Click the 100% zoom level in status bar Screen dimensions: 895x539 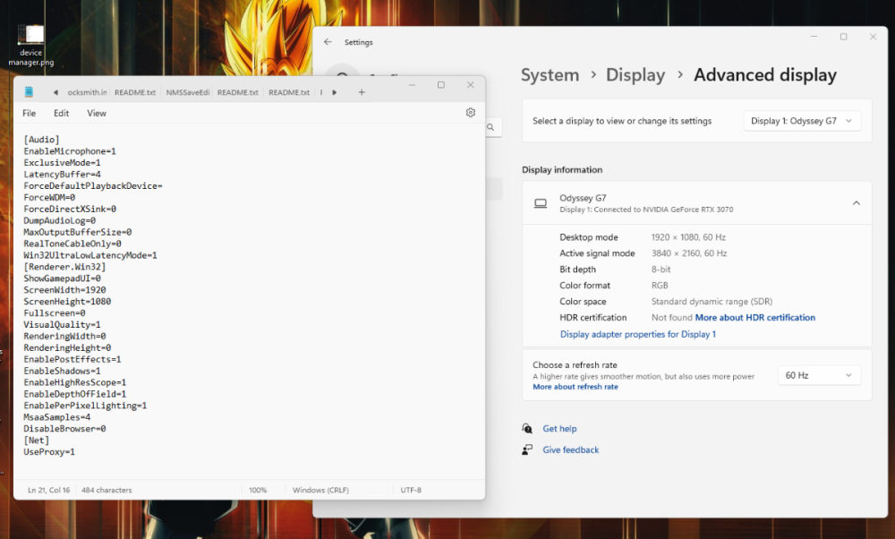[258, 491]
